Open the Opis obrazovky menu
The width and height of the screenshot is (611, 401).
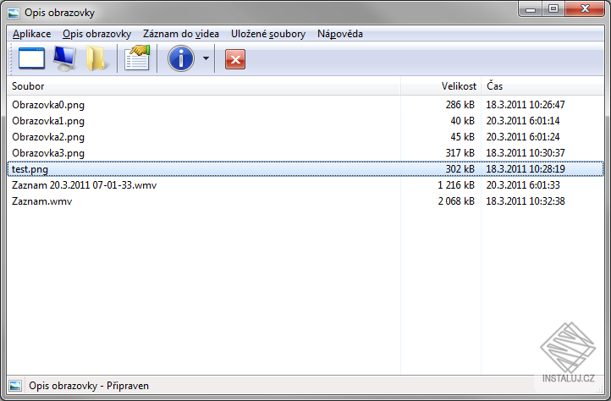pyautogui.click(x=97, y=34)
